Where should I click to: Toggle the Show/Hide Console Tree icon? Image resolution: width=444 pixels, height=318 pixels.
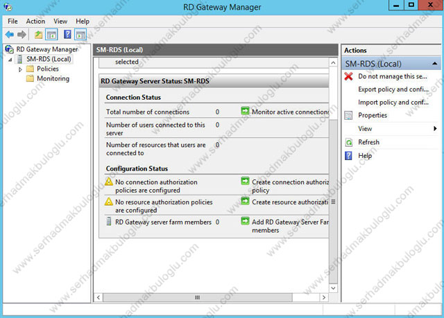pos(51,35)
